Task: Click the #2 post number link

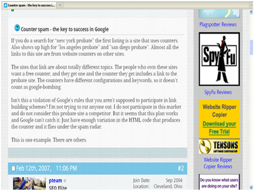Action: click(x=181, y=168)
